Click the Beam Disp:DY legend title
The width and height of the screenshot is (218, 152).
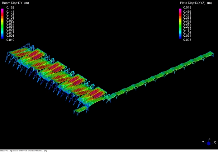coord(15,2)
